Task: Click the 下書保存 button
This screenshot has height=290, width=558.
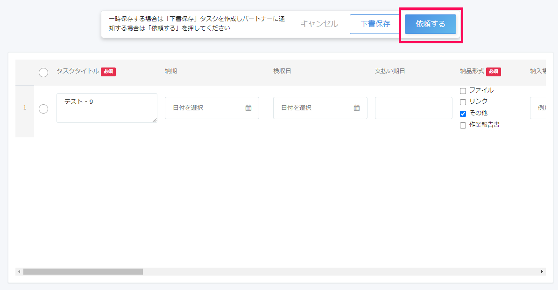Action: click(x=375, y=24)
